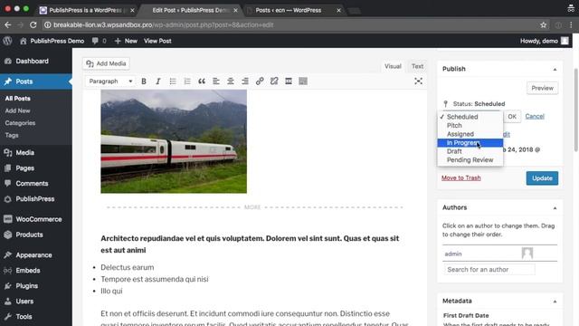Screen dimensions: 579x326
Task: Go back in browser
Action: 8,25
